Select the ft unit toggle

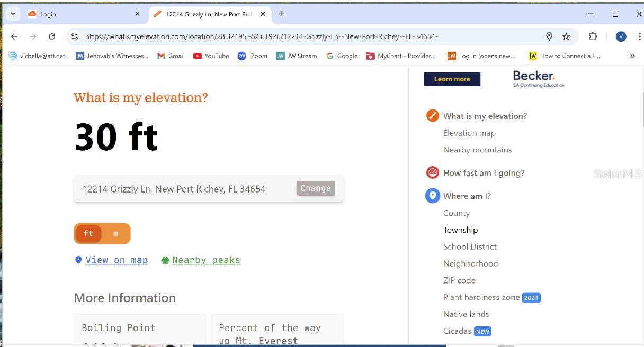pos(88,233)
